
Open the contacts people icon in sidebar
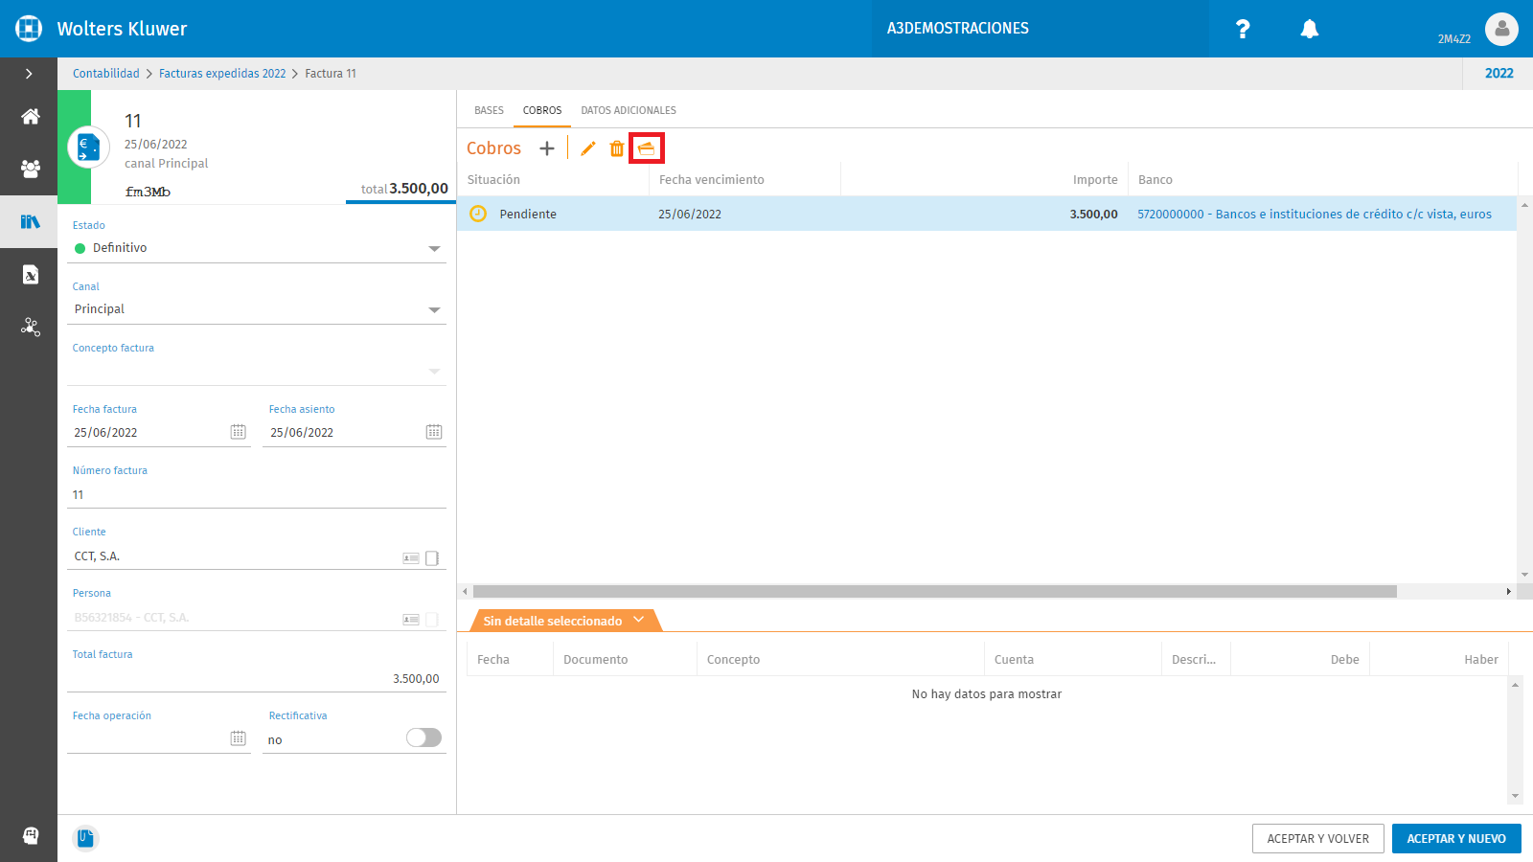(31, 170)
